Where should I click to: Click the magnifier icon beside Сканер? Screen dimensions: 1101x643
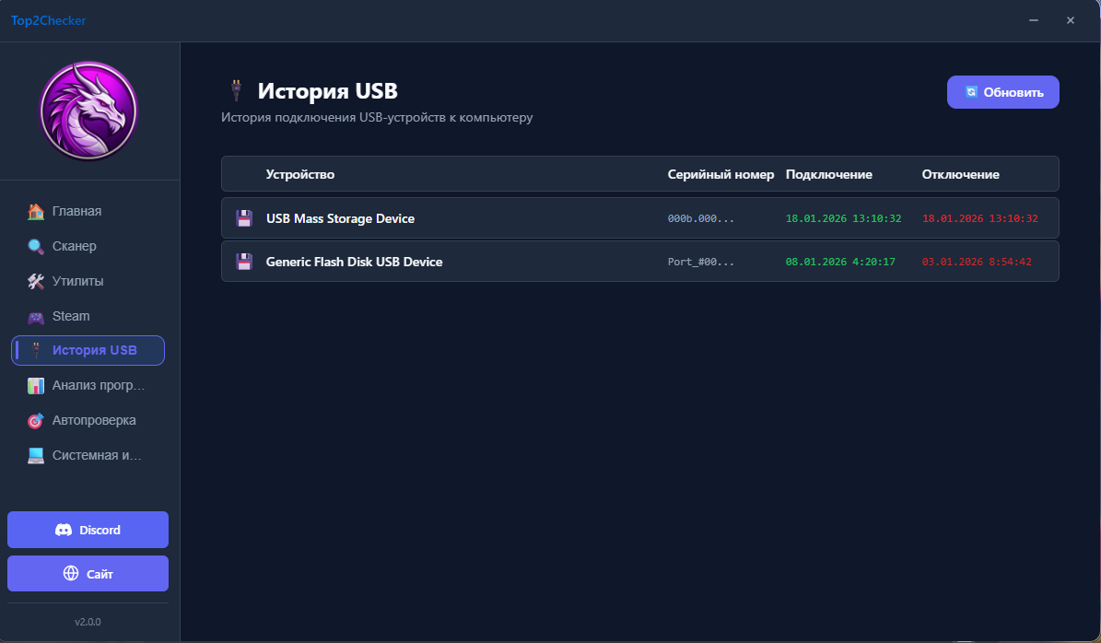point(36,247)
